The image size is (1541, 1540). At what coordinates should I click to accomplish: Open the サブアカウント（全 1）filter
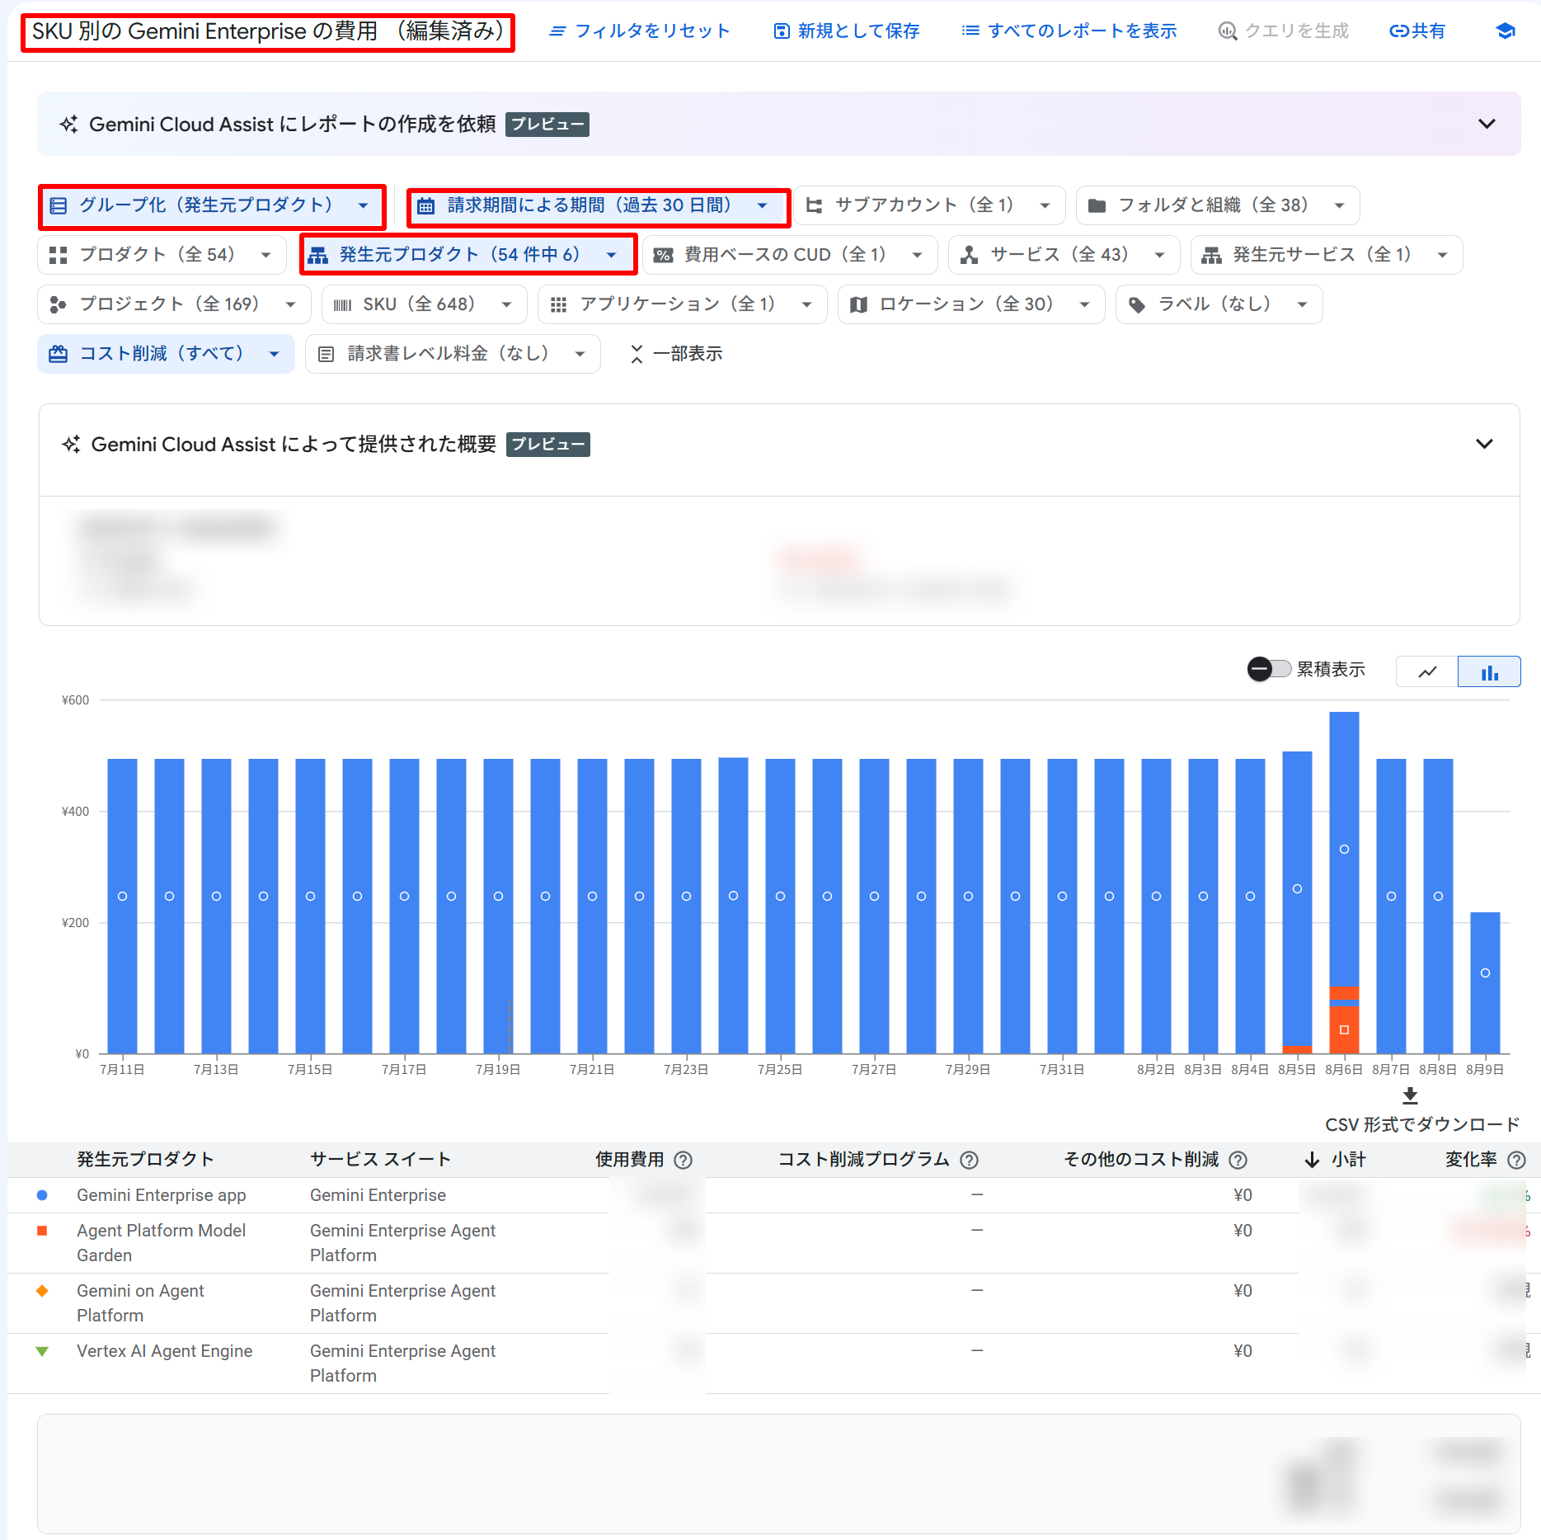pos(930,205)
